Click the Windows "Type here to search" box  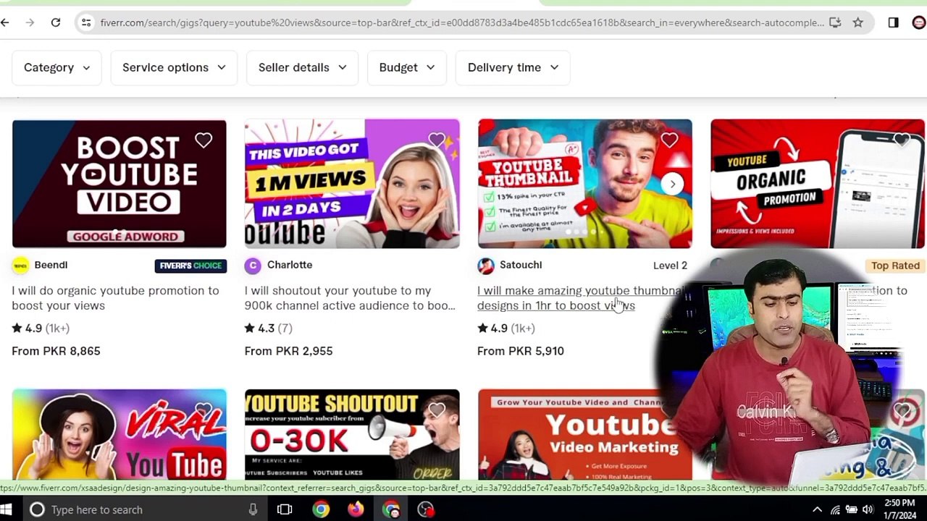(x=145, y=509)
